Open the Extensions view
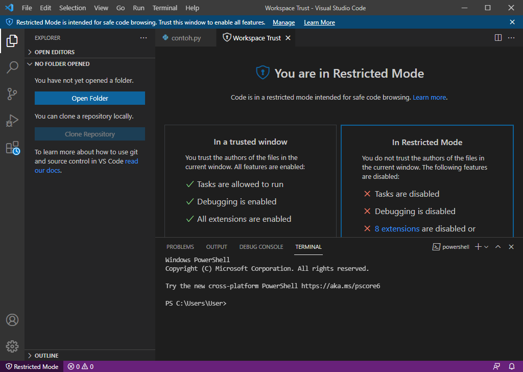This screenshot has width=523, height=372. click(x=12, y=147)
